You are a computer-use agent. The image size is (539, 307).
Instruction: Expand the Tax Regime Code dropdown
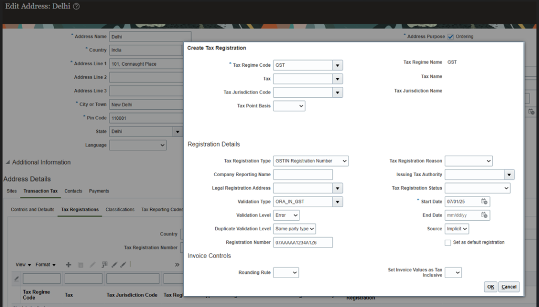(x=337, y=65)
